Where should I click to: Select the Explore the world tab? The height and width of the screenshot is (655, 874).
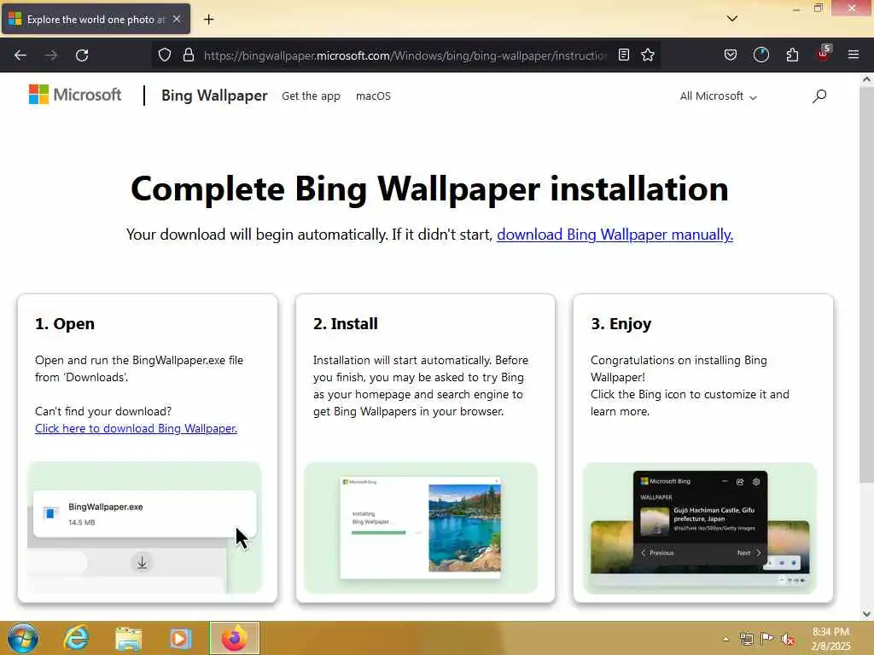click(x=96, y=20)
